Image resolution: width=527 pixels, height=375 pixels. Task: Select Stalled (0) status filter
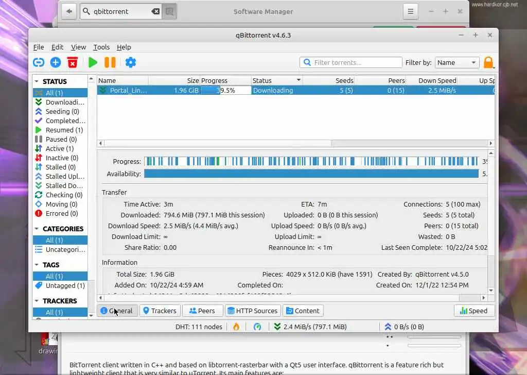(x=60, y=167)
